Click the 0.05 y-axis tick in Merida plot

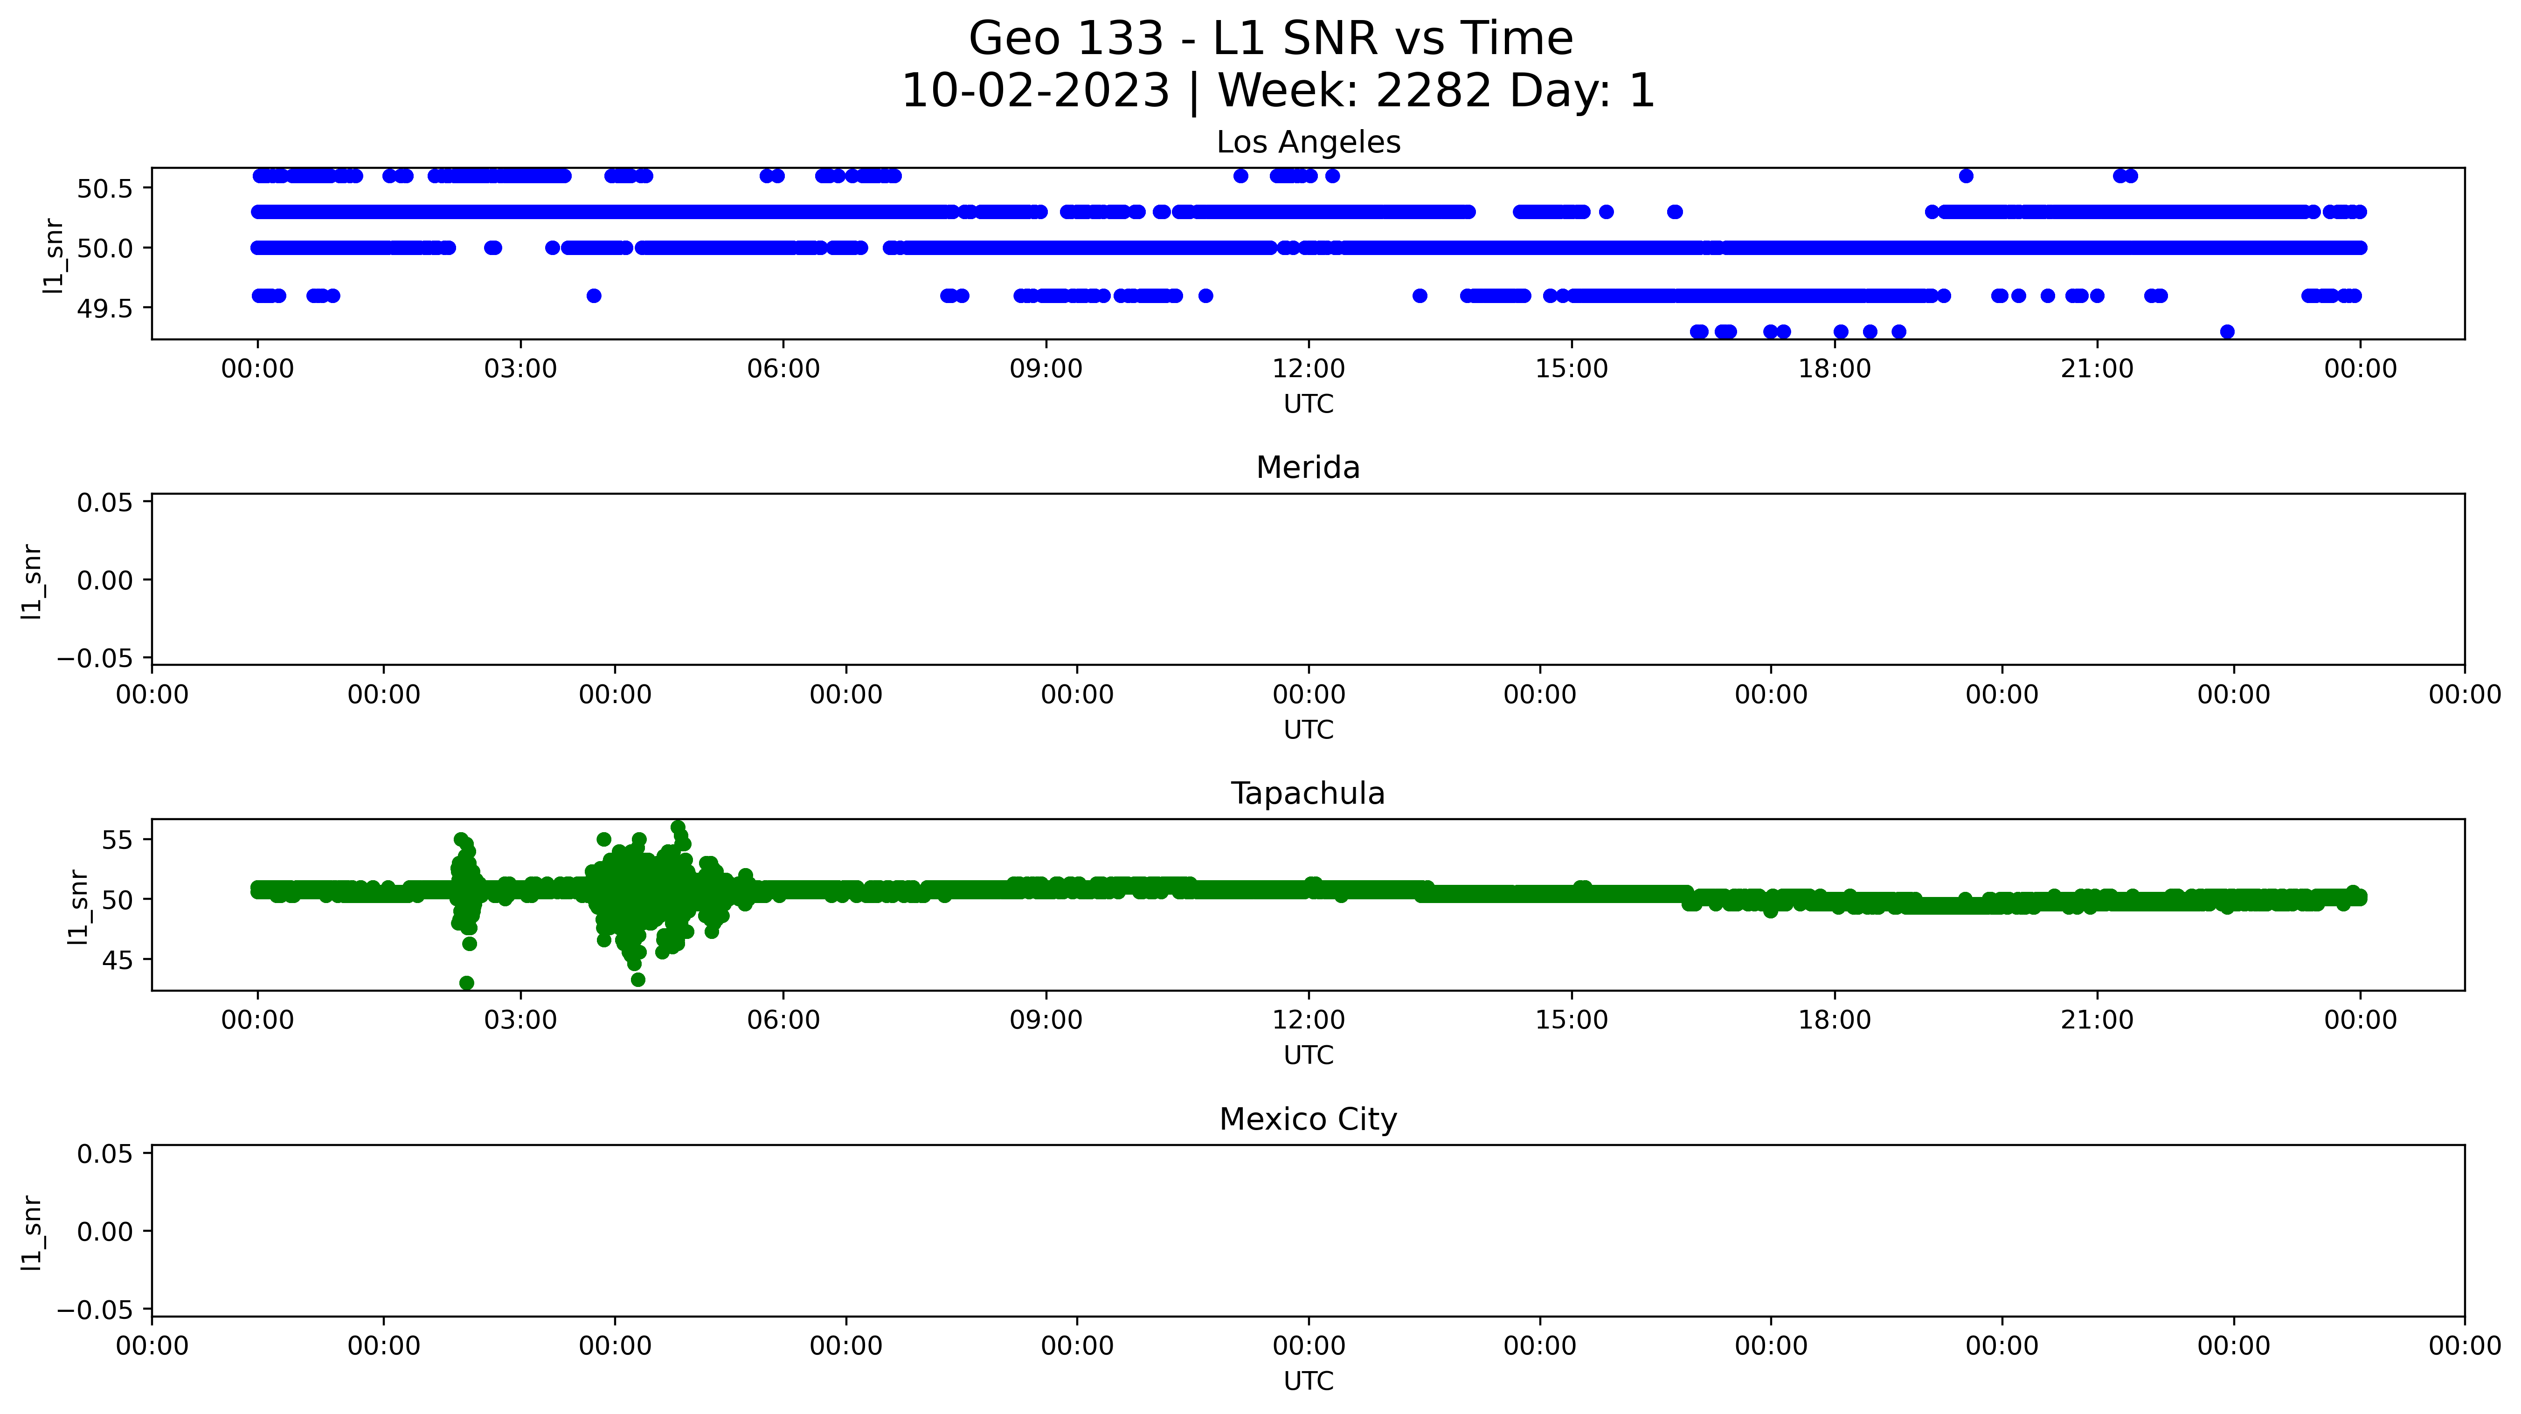[x=105, y=503]
